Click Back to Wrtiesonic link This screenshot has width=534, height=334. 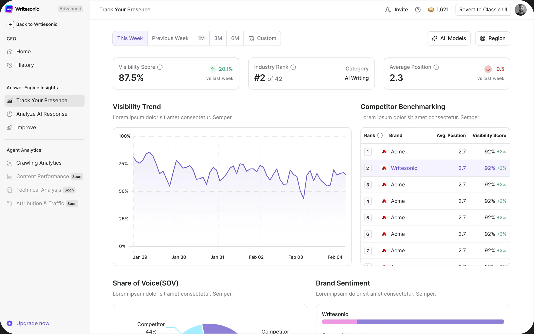[x=37, y=24]
